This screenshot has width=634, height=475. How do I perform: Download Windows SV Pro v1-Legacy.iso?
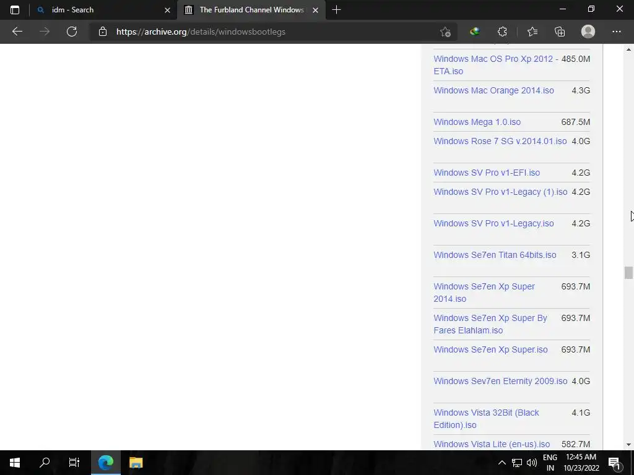(x=493, y=223)
